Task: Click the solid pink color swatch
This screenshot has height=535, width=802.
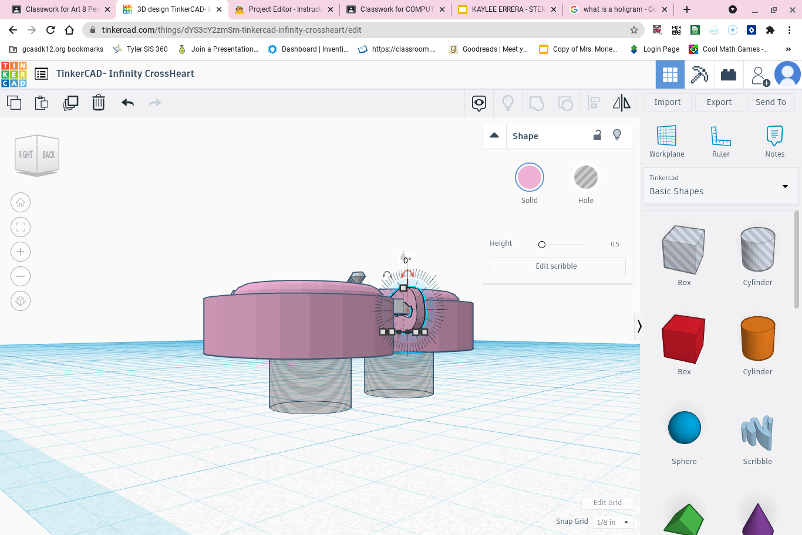Action: coord(529,178)
